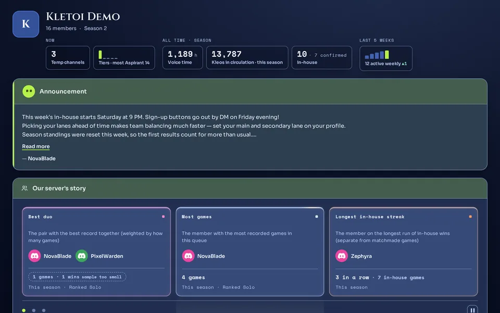The height and width of the screenshot is (313, 500).
Task: Click NovaBlade's pink avatar in Best duo card
Action: [x=34, y=256]
